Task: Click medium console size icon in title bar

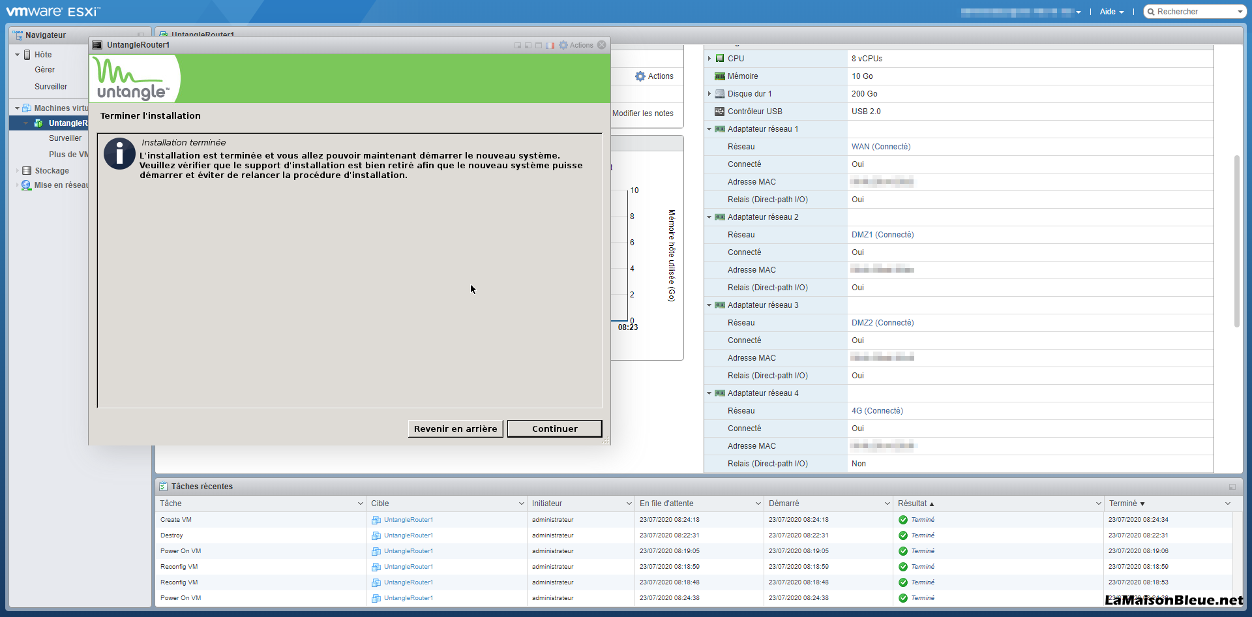Action: coord(528,46)
